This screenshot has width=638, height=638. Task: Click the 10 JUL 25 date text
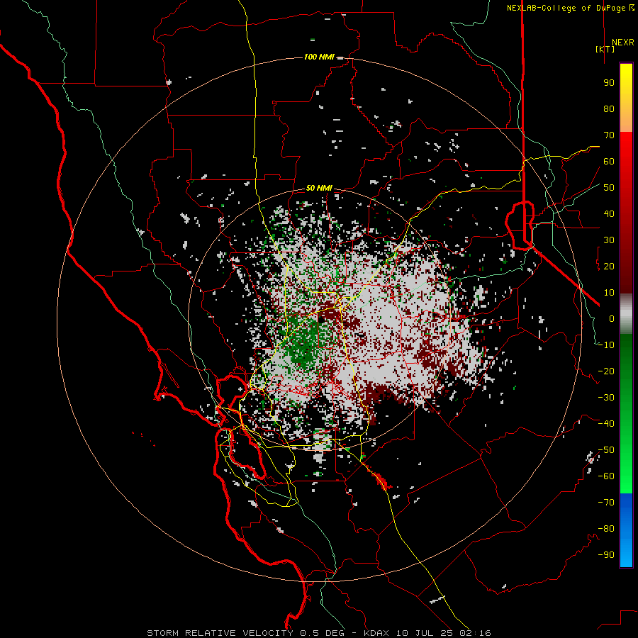(x=425, y=633)
